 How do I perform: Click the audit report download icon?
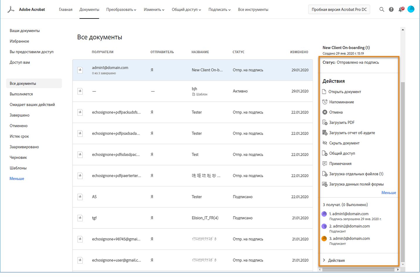click(x=325, y=133)
